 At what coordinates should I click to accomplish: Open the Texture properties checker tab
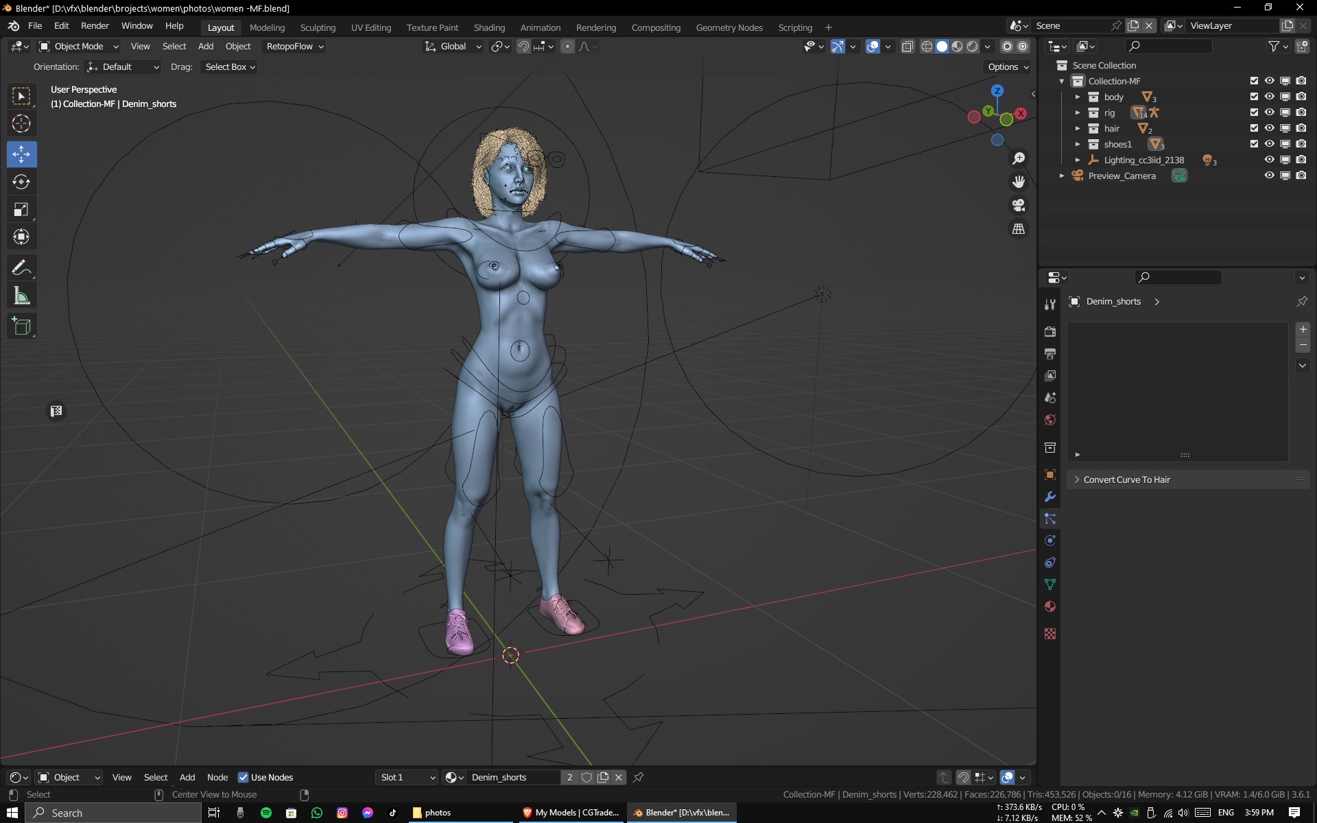coord(1049,634)
